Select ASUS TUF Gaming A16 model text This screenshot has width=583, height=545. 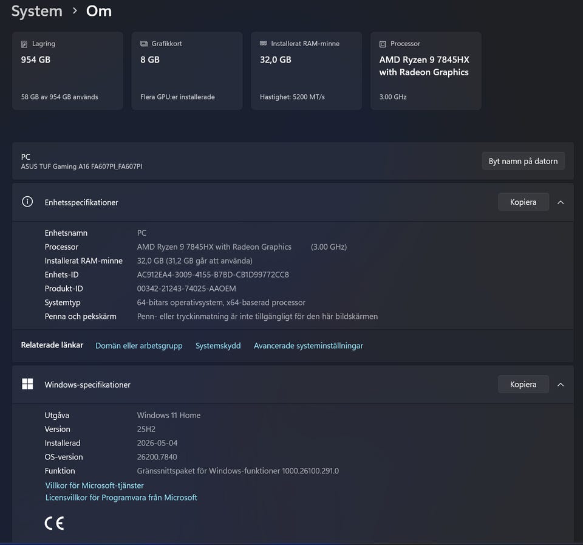[81, 166]
